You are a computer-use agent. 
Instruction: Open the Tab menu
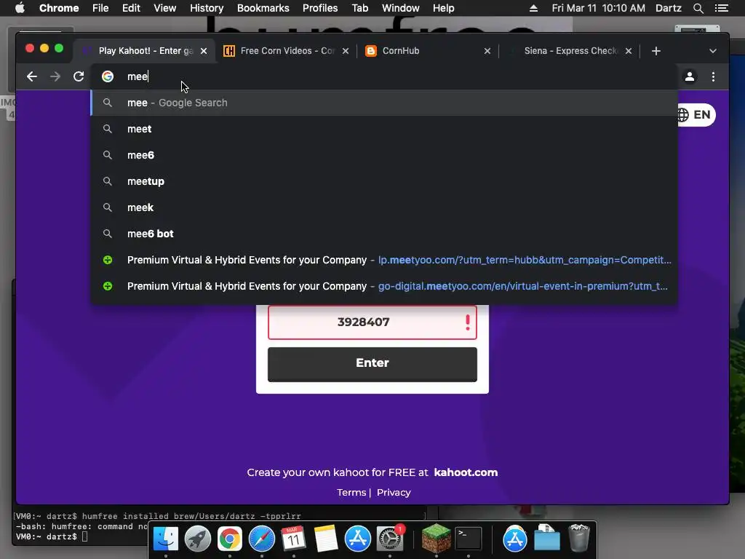tap(359, 8)
